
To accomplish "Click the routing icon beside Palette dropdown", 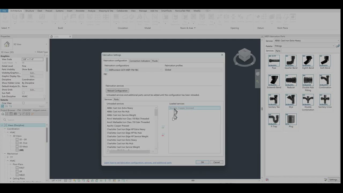I will click(x=338, y=46).
